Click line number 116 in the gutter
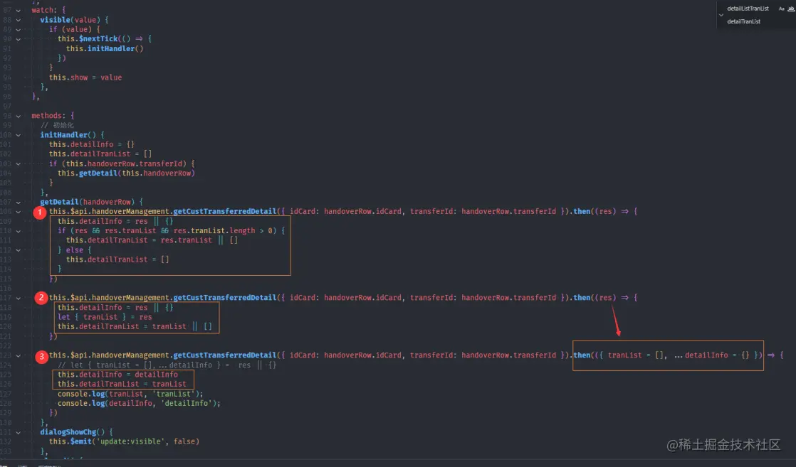The width and height of the screenshot is (796, 467). click(x=6, y=288)
